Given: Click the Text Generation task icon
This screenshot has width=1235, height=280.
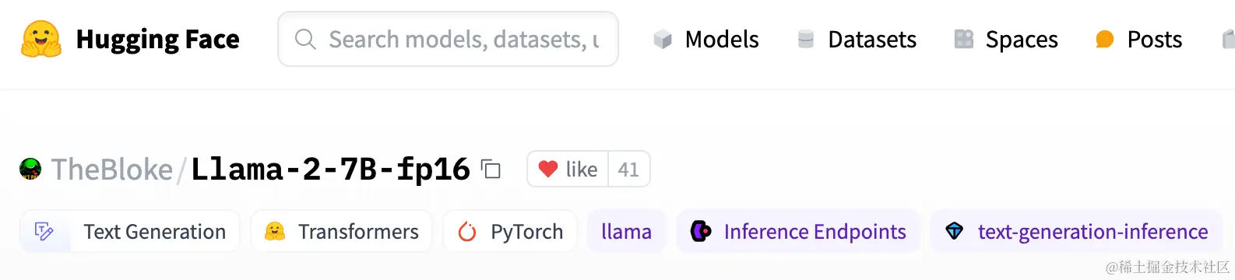Looking at the screenshot, I should (44, 232).
